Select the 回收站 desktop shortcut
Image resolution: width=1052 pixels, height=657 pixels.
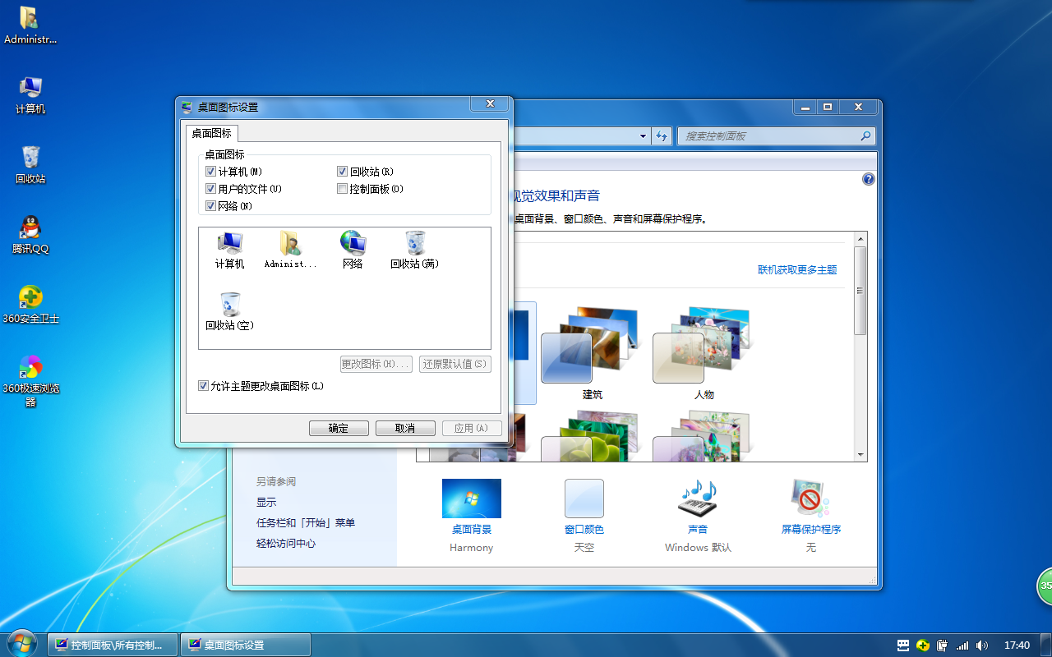point(30,164)
